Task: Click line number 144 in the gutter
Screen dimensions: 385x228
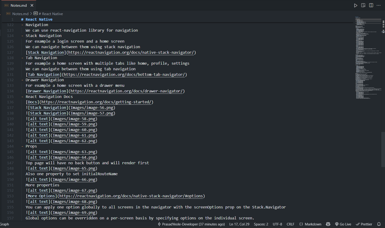Action: [10, 146]
